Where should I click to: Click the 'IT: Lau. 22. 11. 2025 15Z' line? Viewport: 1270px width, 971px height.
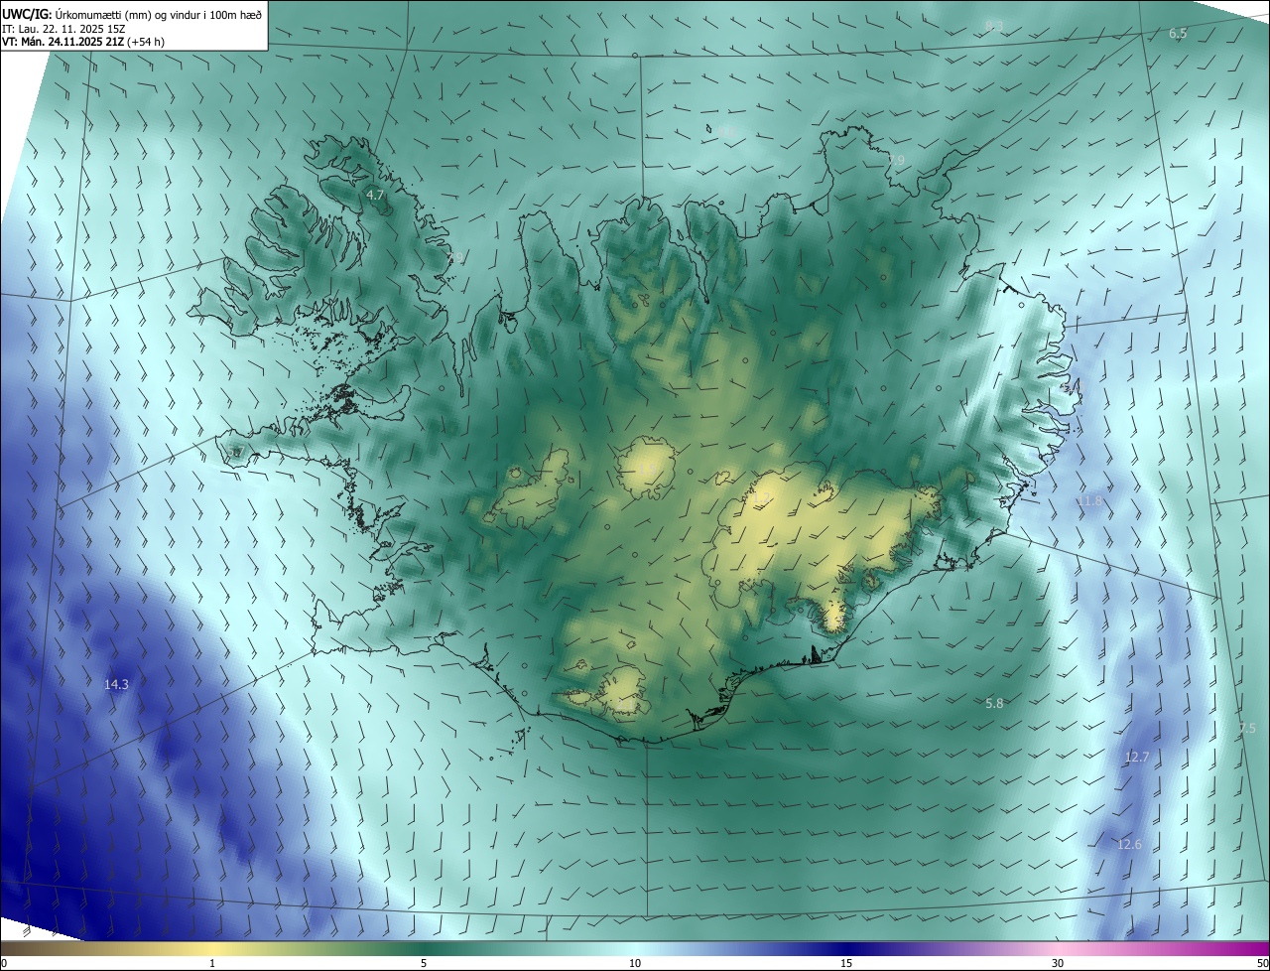(62, 28)
